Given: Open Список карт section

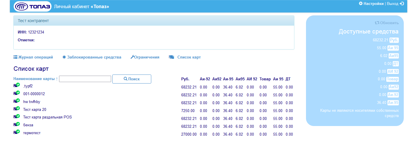Looking at the screenshot, I should 189,57.
